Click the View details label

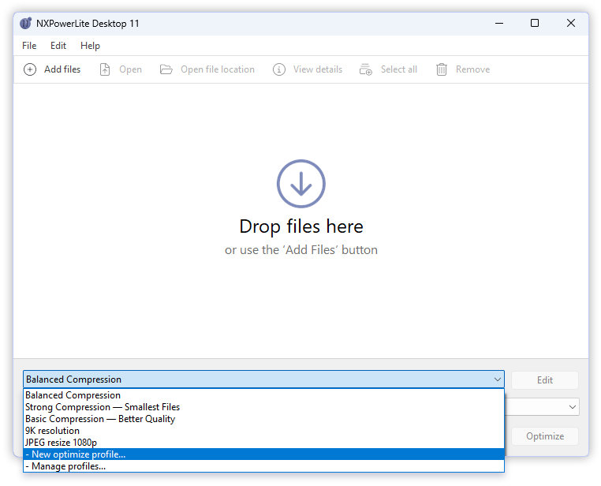[x=318, y=69]
